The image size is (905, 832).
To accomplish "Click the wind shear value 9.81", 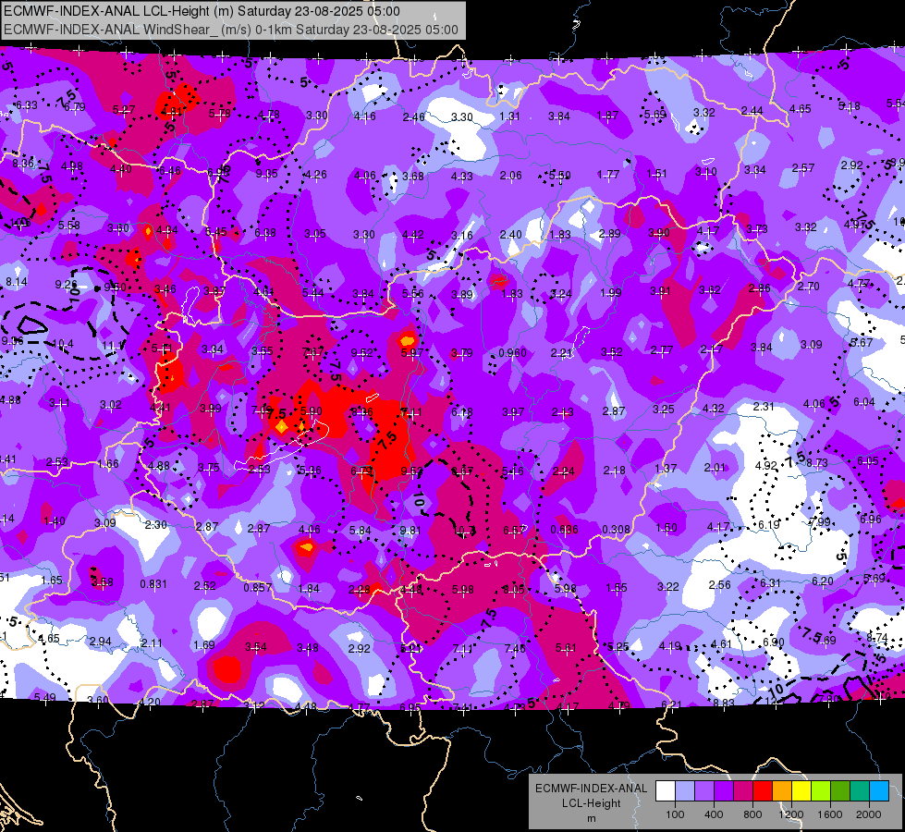I will click(410, 530).
